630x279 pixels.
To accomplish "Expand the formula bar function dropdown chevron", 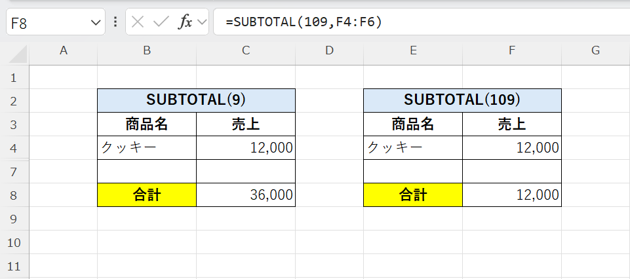I will 202,22.
